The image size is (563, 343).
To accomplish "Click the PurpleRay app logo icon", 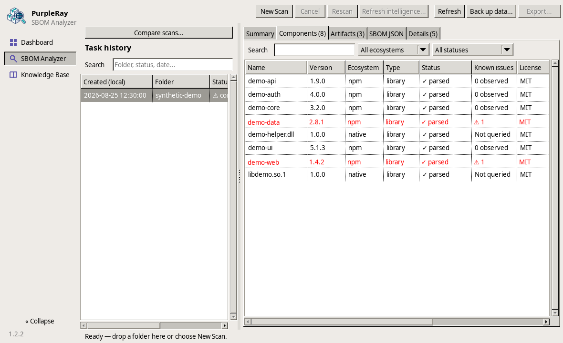I will coord(17,16).
